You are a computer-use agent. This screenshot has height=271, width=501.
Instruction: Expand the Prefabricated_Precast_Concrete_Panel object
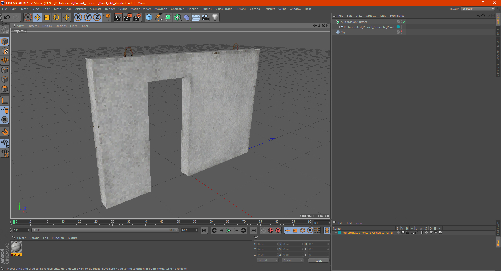tap(337, 27)
